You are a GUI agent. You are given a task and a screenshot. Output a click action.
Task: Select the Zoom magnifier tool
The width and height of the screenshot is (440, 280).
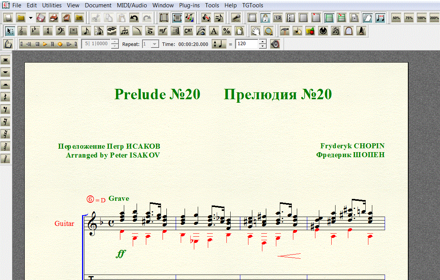(269, 31)
